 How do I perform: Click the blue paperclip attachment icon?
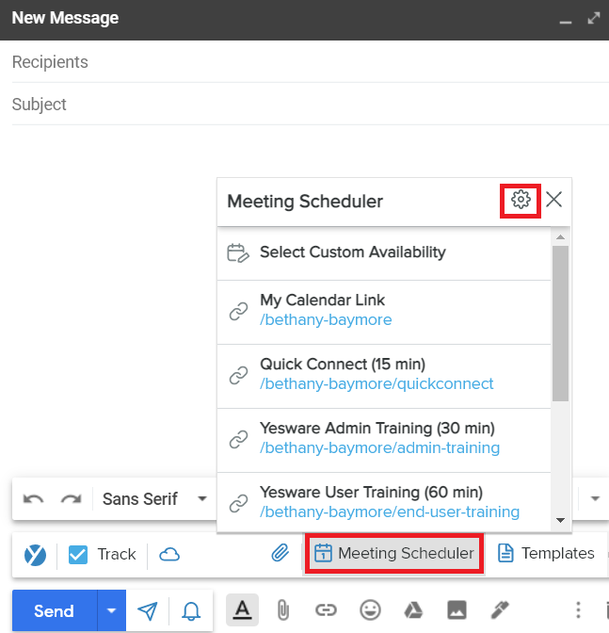pos(280,553)
